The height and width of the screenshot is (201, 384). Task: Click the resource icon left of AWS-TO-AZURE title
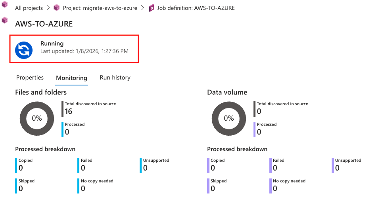pyautogui.click(x=5, y=20)
